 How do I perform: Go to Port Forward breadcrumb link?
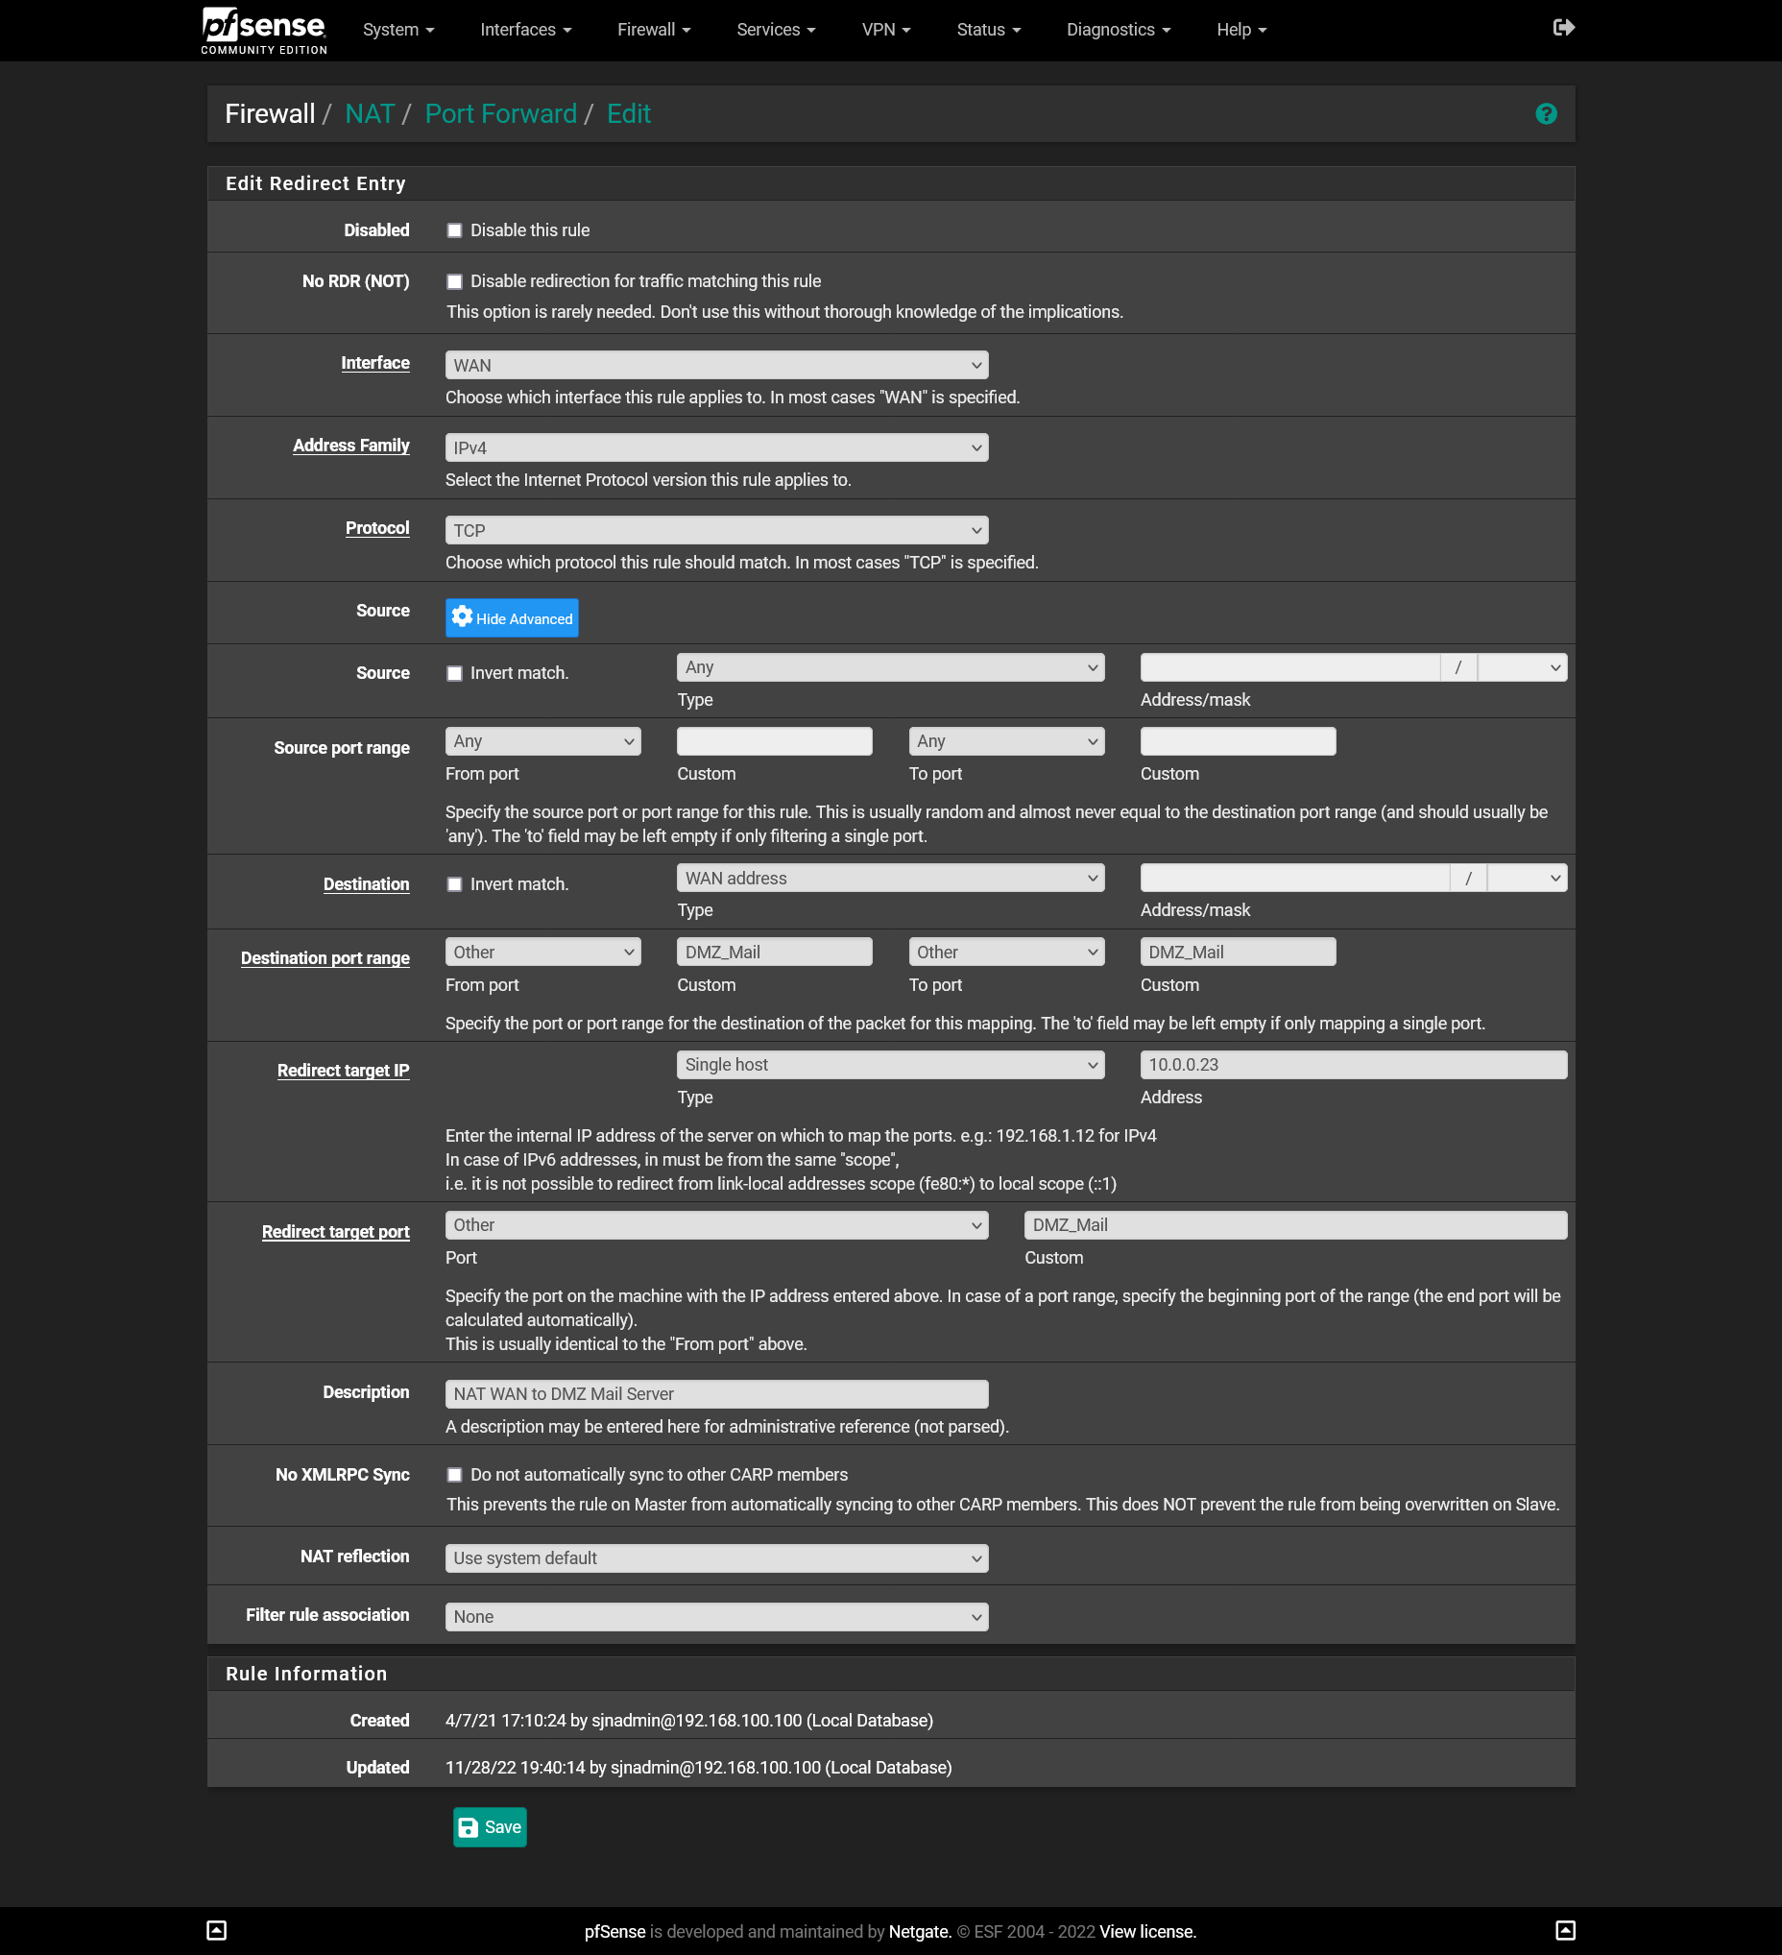(x=501, y=114)
